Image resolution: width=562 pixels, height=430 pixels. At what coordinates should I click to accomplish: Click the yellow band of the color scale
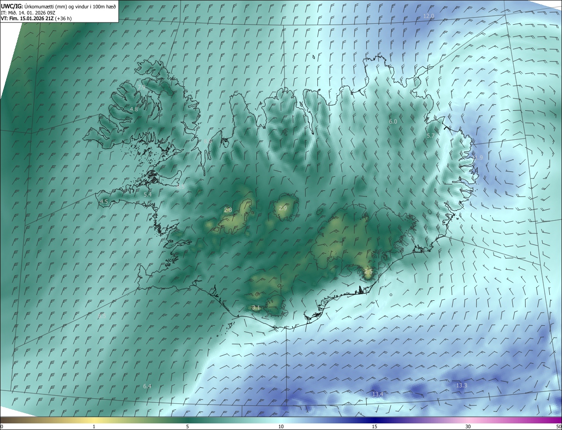94,420
